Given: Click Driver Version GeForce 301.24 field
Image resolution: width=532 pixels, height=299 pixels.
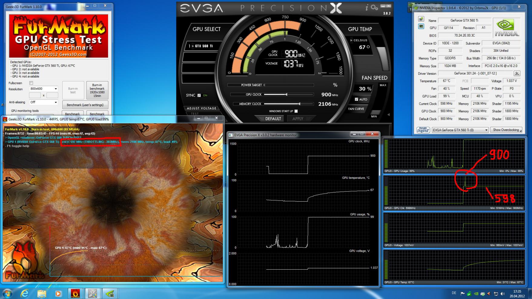Looking at the screenshot, I should (x=475, y=73).
